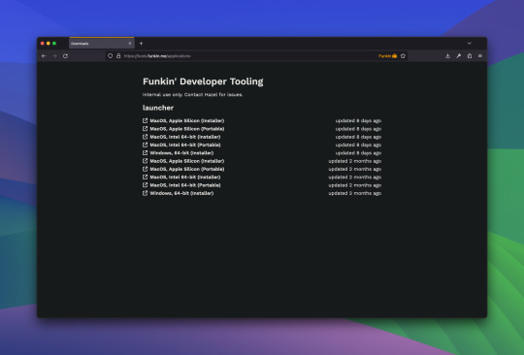Bookmark this page with the star
The height and width of the screenshot is (355, 524).
point(403,56)
